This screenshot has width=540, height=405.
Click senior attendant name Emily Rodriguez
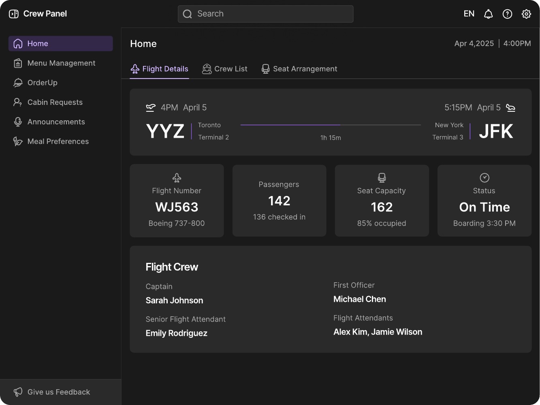click(x=177, y=333)
